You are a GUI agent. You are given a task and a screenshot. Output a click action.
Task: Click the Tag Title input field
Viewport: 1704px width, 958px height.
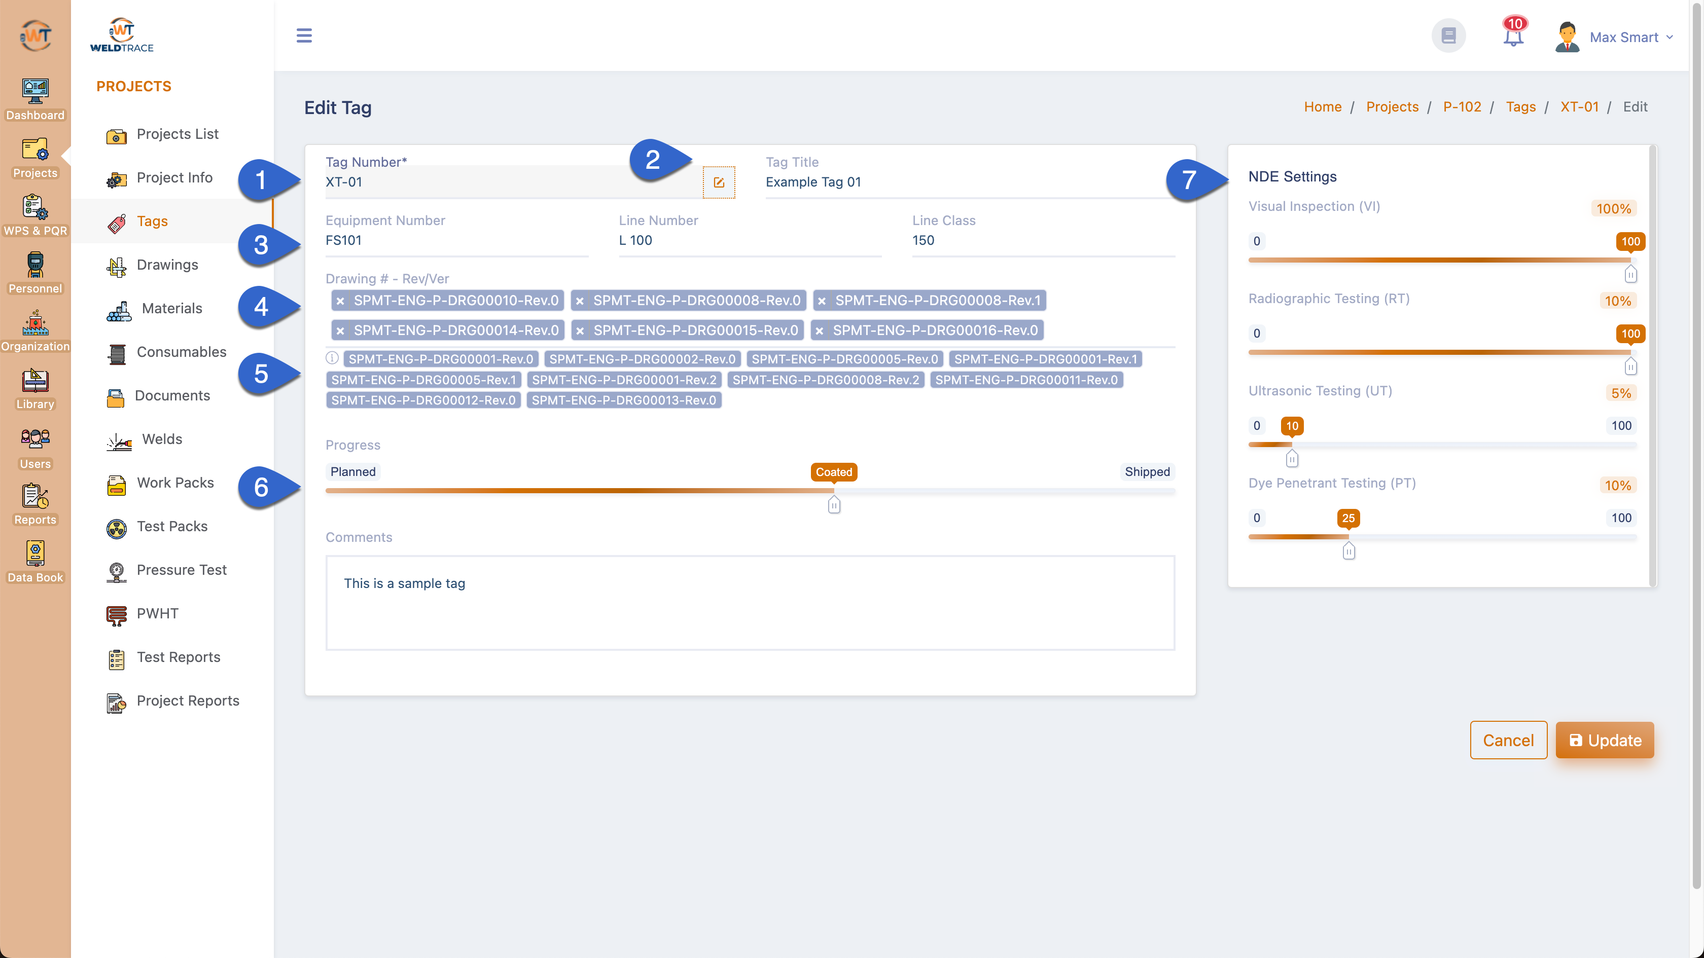pyautogui.click(x=970, y=182)
